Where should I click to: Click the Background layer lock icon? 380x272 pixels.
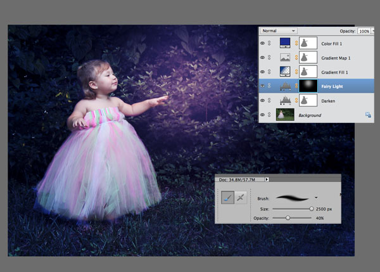click(368, 115)
